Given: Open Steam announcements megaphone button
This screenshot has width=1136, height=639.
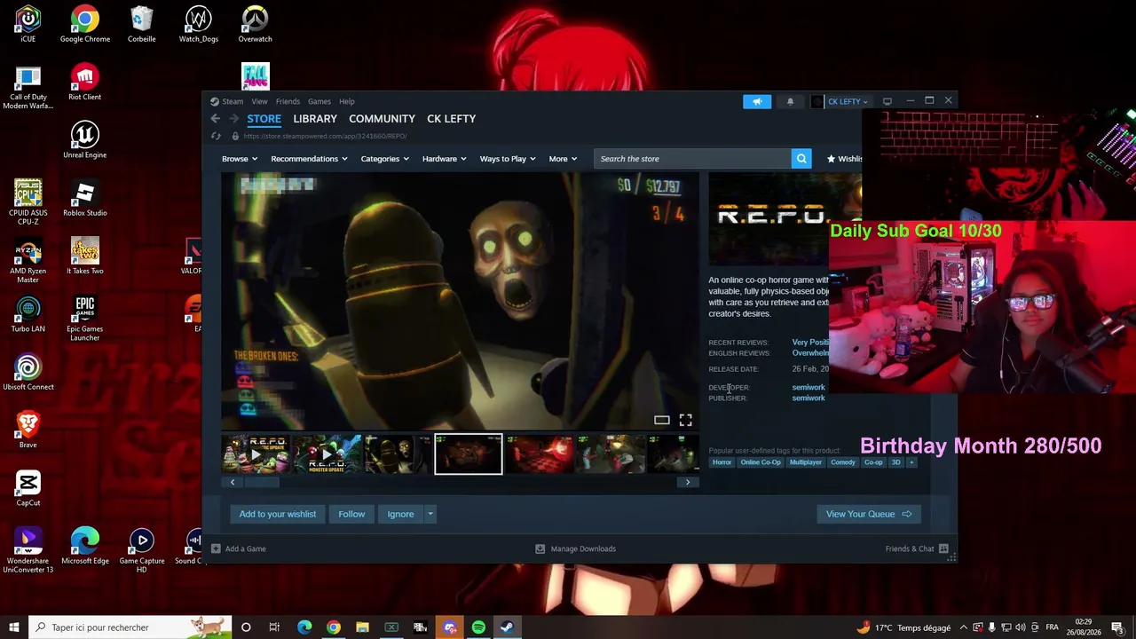Looking at the screenshot, I should 757,101.
